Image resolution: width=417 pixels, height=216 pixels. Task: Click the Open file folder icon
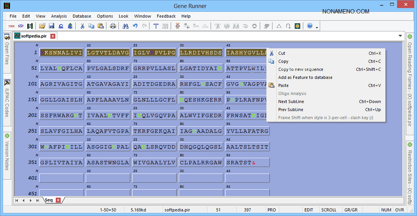click(42, 26)
